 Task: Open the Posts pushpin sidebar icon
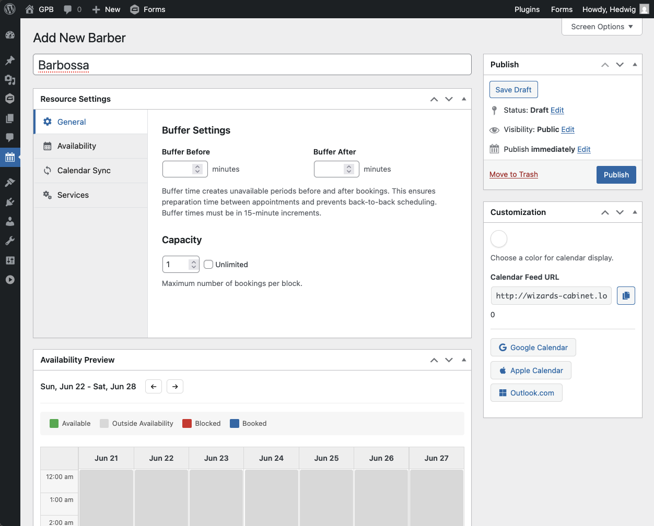coord(10,61)
